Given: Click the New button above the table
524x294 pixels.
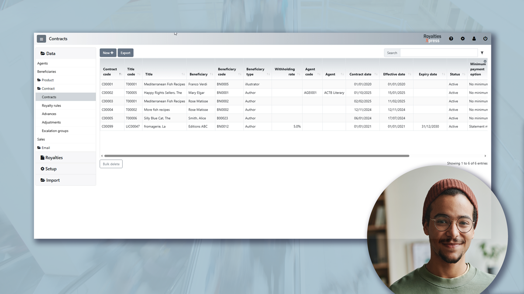Looking at the screenshot, I should 108,52.
